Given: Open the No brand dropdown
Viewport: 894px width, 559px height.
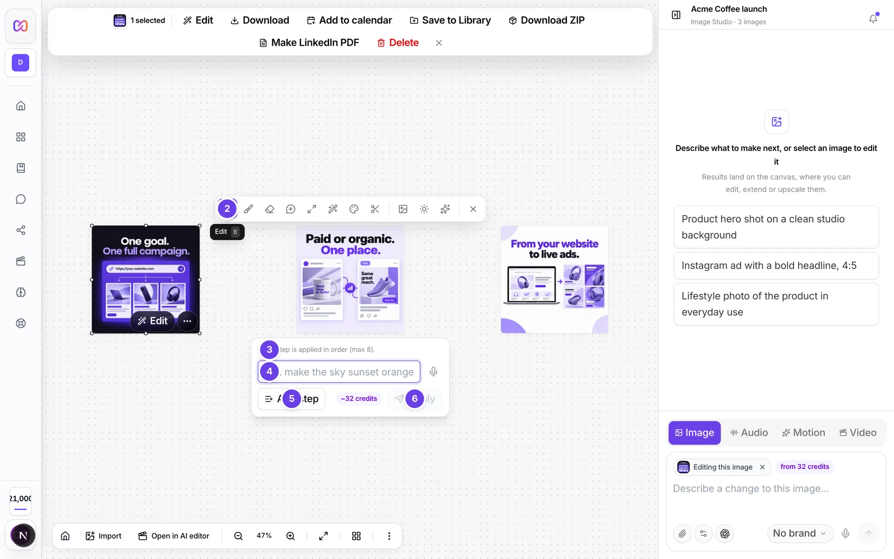Looking at the screenshot, I should [x=800, y=534].
